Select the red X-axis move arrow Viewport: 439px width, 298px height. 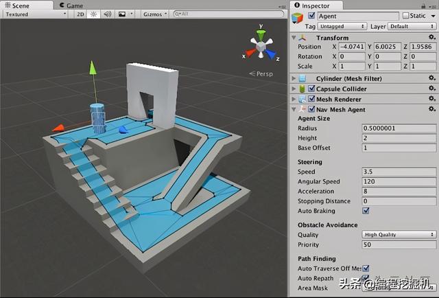pyautogui.click(x=58, y=128)
